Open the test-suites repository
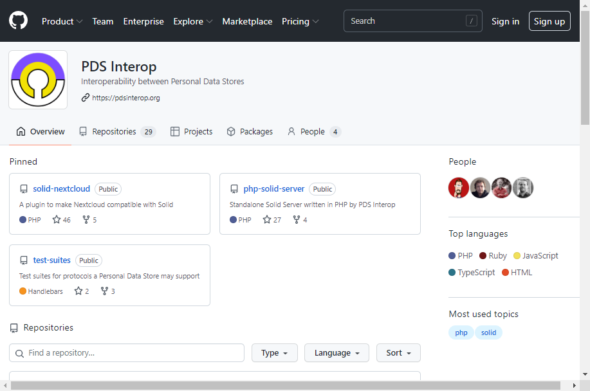 [51, 260]
